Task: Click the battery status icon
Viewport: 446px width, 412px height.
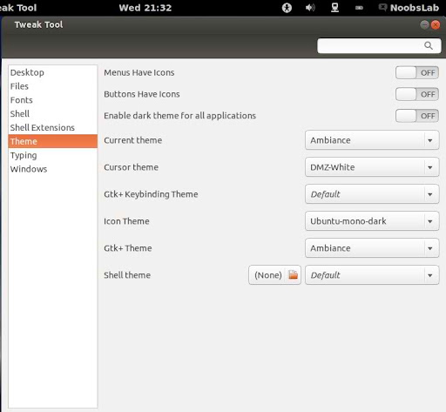Action: pos(359,8)
